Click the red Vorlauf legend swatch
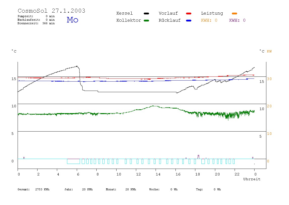This screenshot has height=205, width=289. (x=189, y=13)
